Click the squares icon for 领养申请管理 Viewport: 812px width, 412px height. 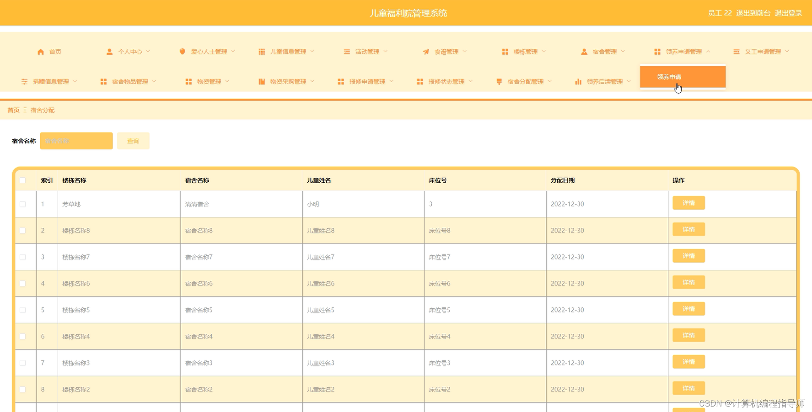pos(657,52)
